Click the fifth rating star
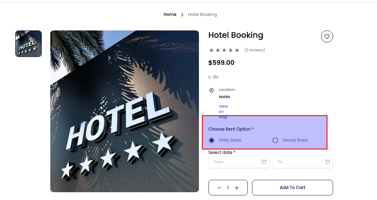 click(237, 50)
